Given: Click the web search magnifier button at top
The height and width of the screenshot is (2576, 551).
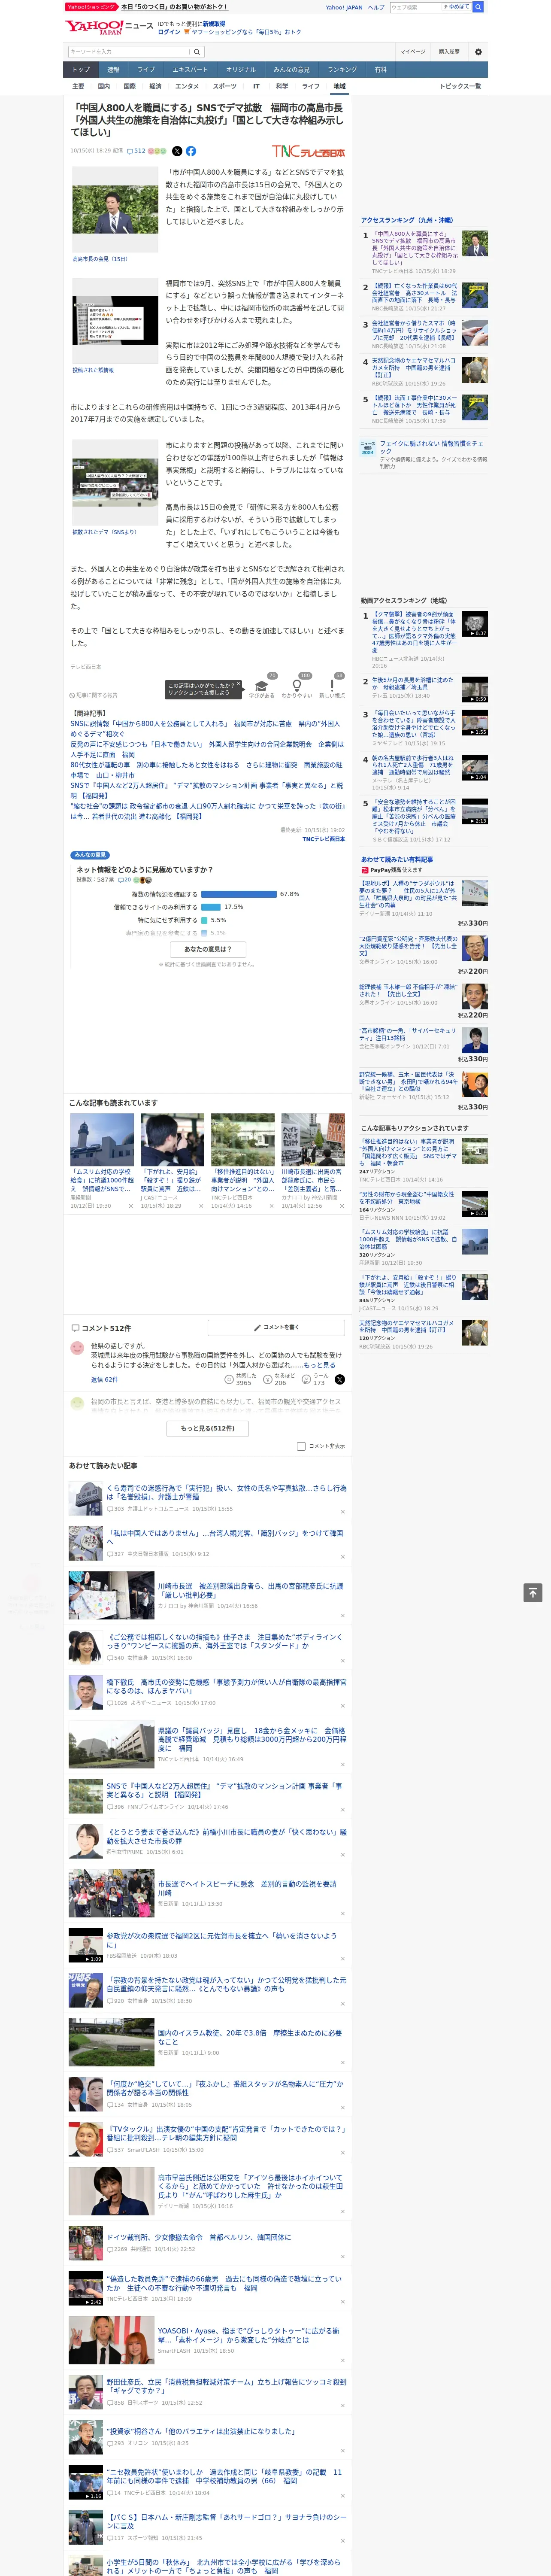Looking at the screenshot, I should point(478,7).
